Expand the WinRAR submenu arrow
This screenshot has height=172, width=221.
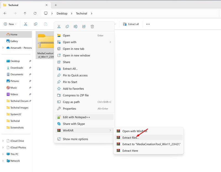(110, 130)
